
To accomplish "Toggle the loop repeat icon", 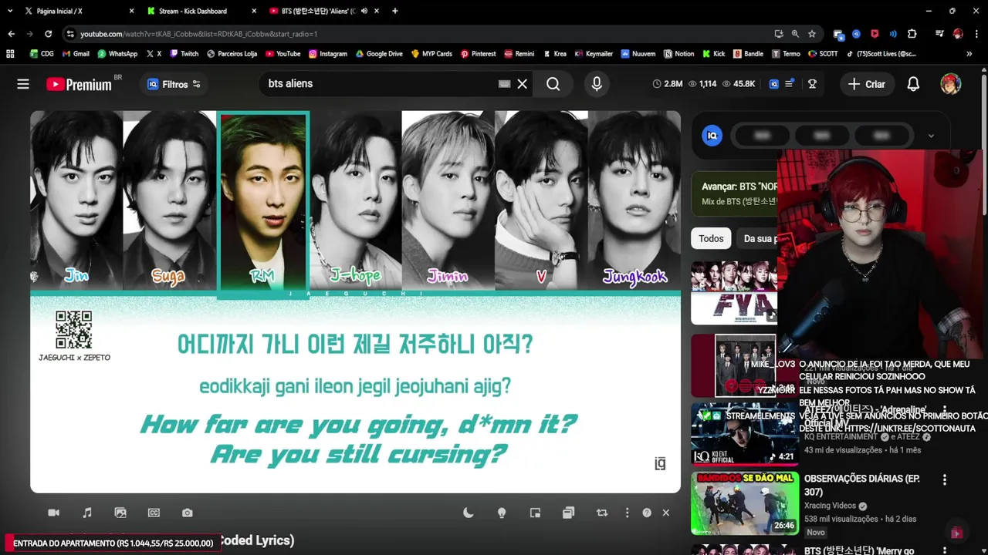I will click(x=602, y=513).
